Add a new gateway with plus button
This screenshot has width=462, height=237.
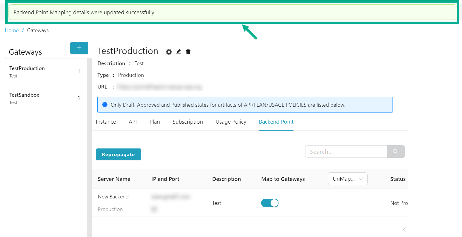(x=79, y=48)
